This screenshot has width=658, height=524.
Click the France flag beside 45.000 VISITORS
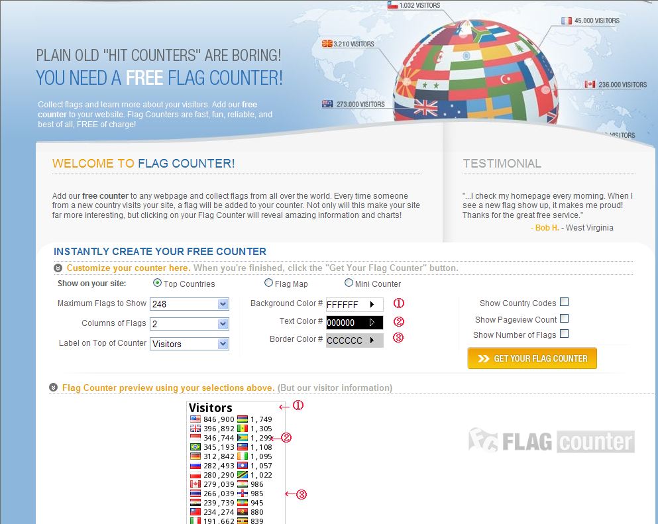coord(566,21)
